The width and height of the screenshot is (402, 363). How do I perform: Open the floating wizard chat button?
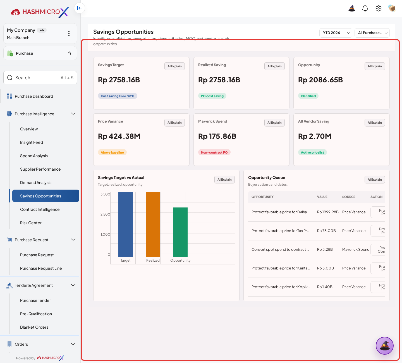385,346
